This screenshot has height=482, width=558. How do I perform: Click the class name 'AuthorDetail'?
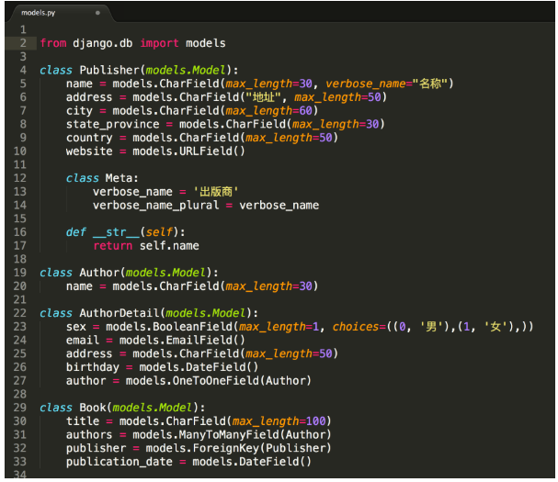(x=120, y=313)
